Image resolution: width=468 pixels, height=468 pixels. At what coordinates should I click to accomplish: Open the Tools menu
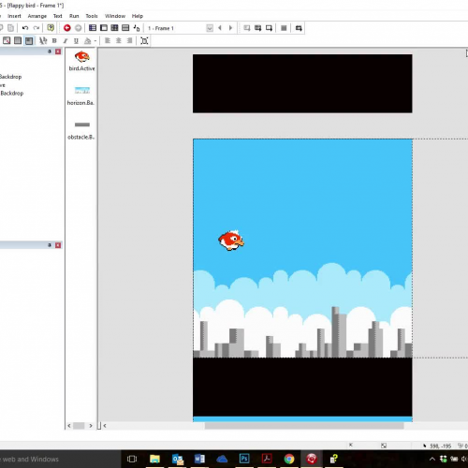[x=92, y=16]
